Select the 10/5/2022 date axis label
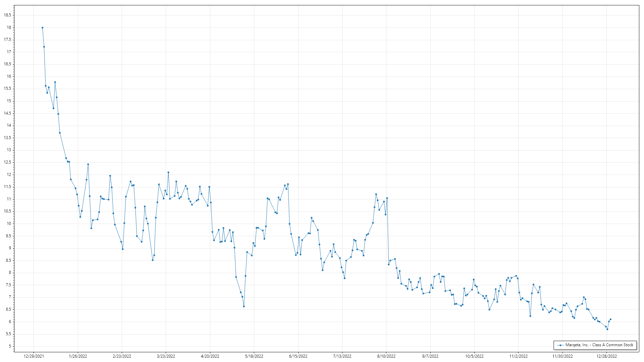 [x=474, y=356]
